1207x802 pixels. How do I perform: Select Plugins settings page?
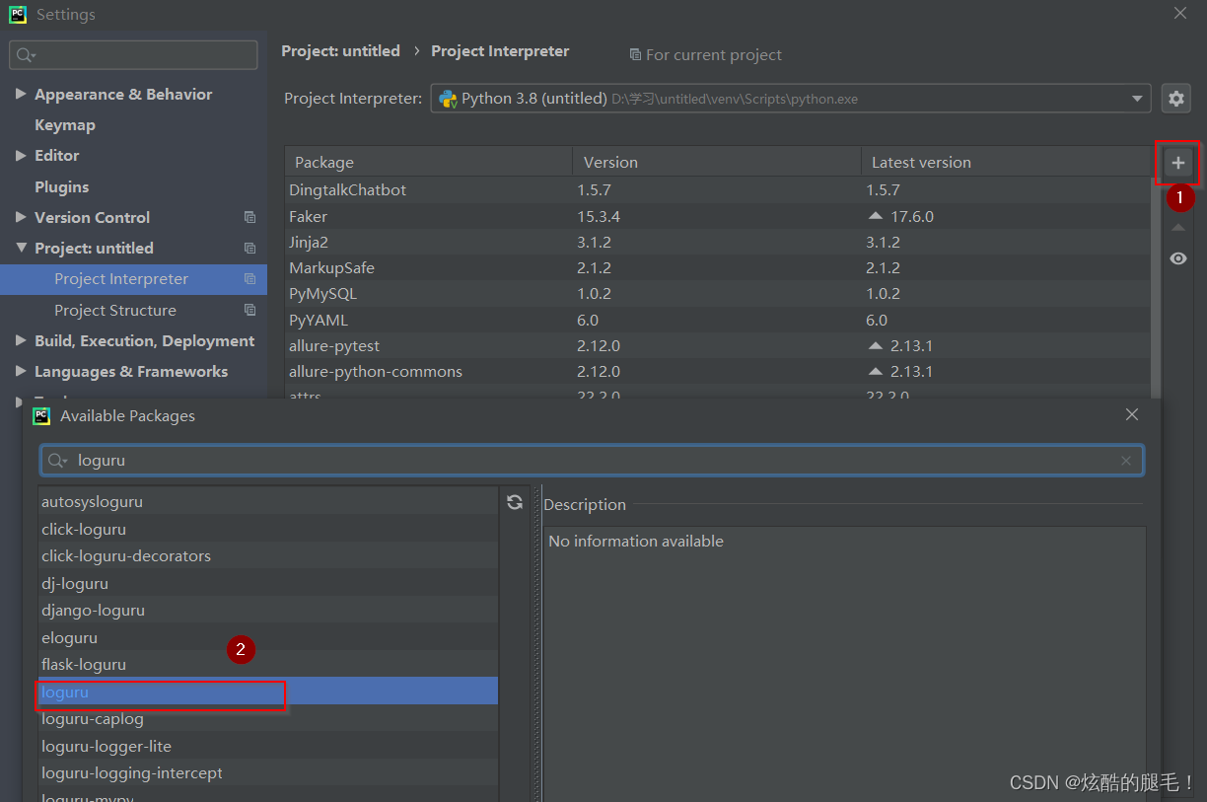coord(61,186)
